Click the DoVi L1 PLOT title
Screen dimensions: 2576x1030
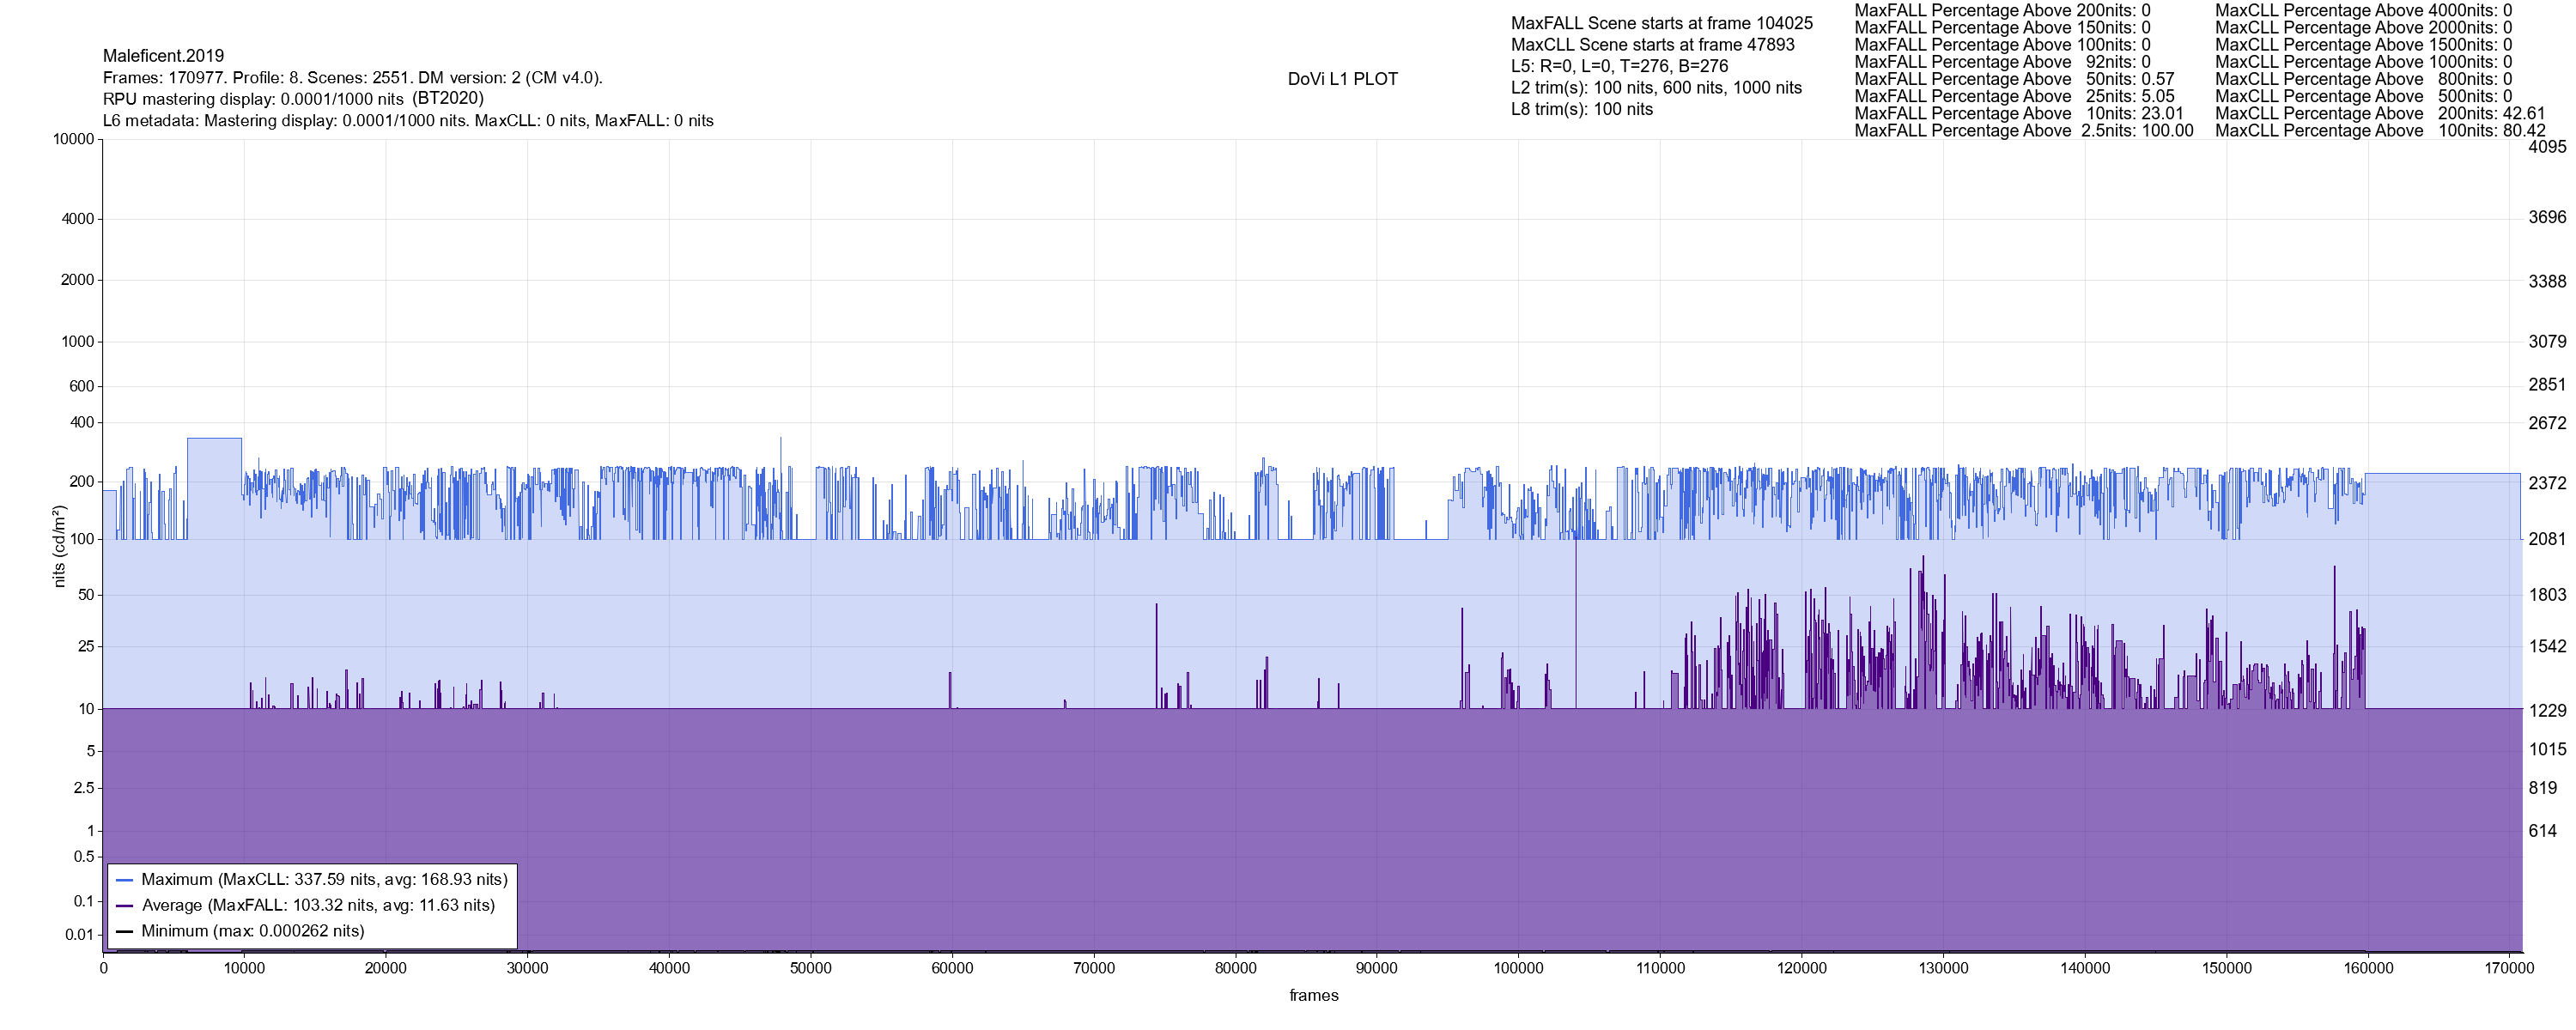click(x=1342, y=79)
